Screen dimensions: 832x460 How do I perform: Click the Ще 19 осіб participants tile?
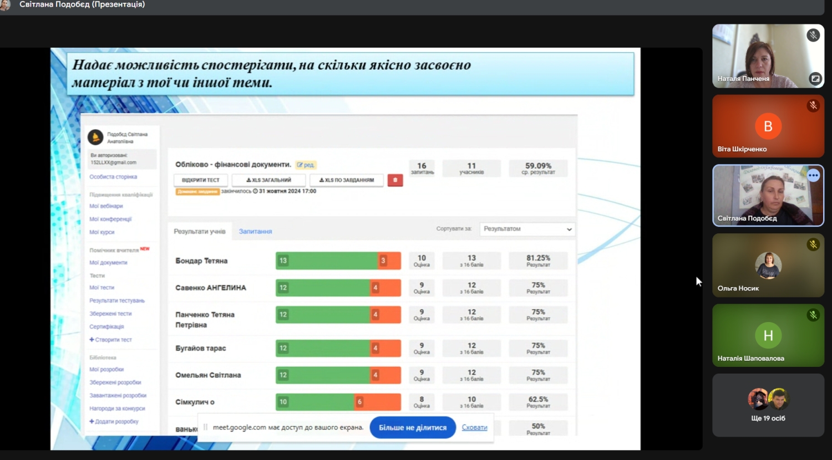point(768,405)
